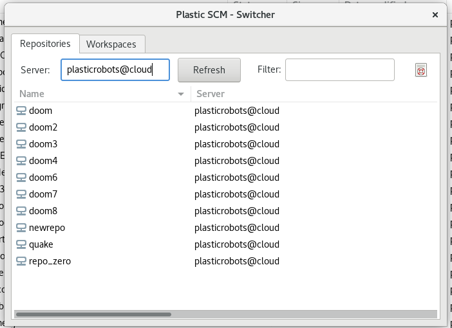
Task: Click the server cell in the repo_zero row
Action: (x=237, y=261)
